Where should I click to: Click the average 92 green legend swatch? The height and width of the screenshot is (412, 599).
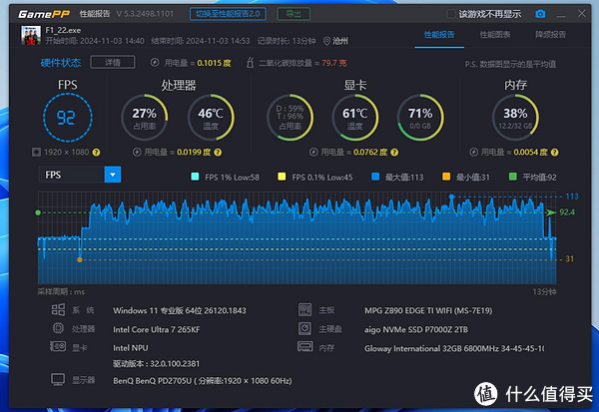(x=513, y=177)
